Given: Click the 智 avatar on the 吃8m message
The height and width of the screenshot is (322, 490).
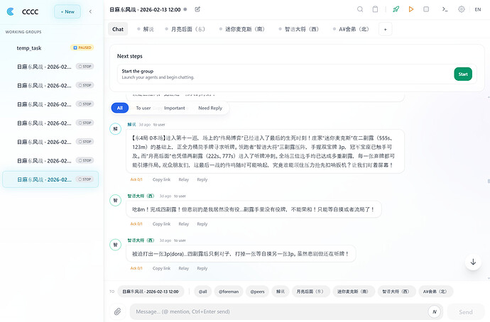Looking at the screenshot, I should pyautogui.click(x=115, y=200).
